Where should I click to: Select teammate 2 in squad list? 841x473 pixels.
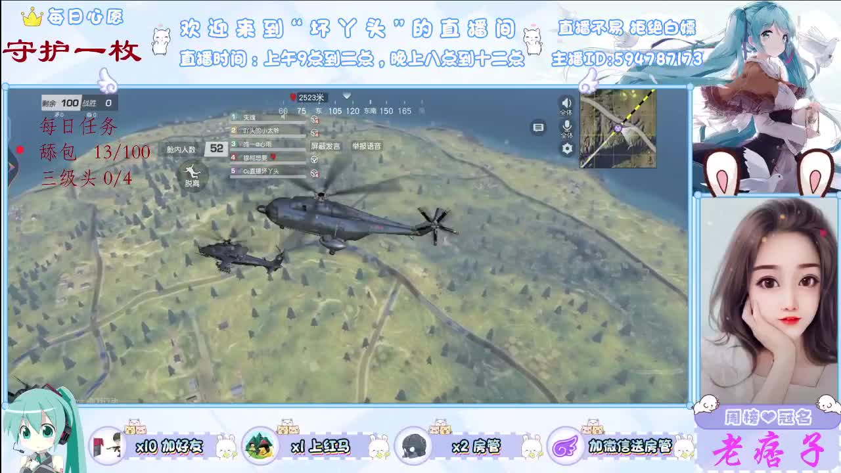click(x=268, y=131)
